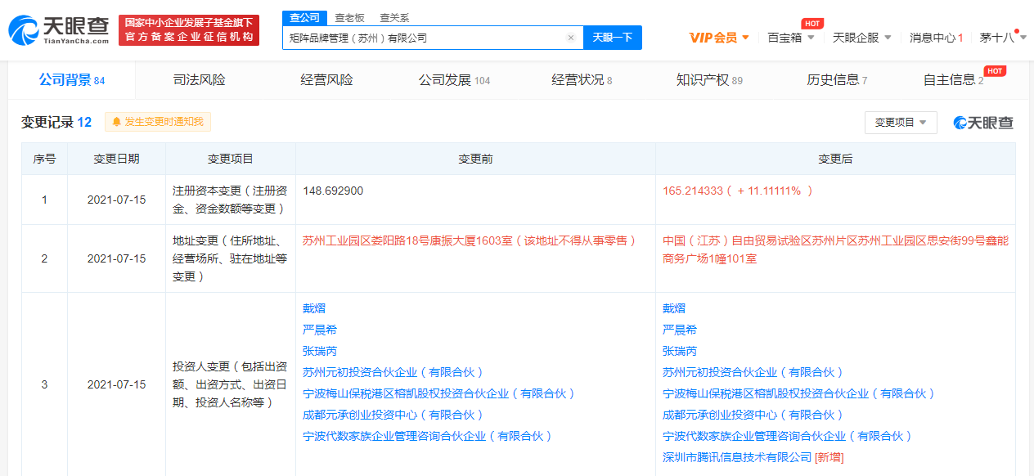
Task: Open 宁波代数家族企业管理咨询 link in 变更前 column
Action: (428, 436)
